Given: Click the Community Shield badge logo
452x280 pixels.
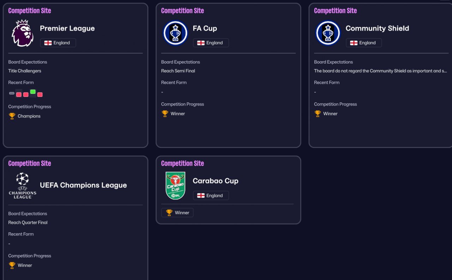Looking at the screenshot, I should (x=328, y=33).
